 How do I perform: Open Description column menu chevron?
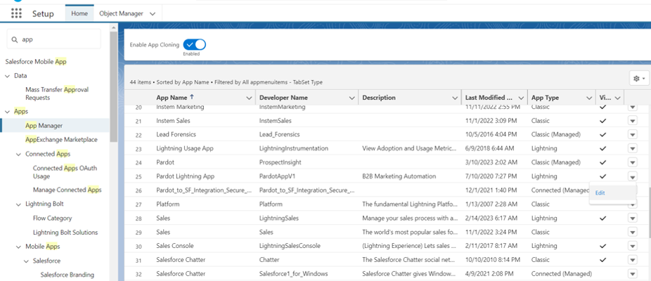455,98
